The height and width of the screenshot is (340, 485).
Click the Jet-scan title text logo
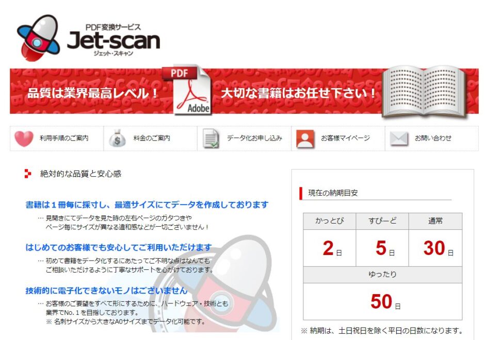pos(114,41)
